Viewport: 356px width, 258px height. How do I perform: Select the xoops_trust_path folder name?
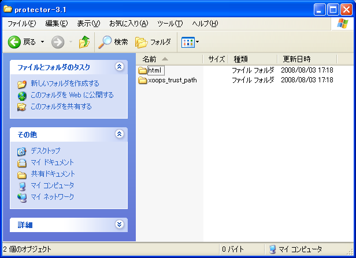click(172, 80)
